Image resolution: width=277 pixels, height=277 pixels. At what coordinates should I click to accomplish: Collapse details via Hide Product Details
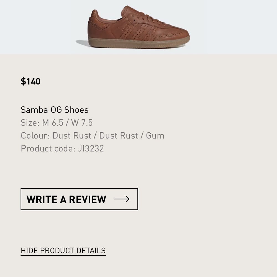pos(63,251)
